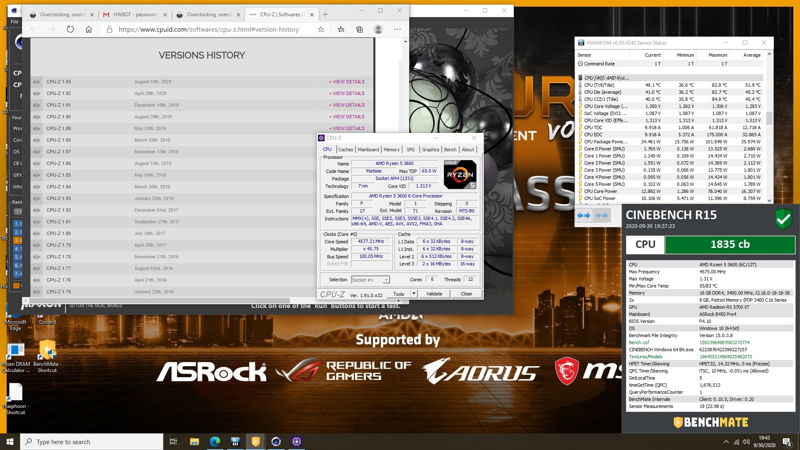Toggle eye icon for CPU-Z 1.92 row
The height and width of the screenshot is (450, 800).
(x=37, y=93)
